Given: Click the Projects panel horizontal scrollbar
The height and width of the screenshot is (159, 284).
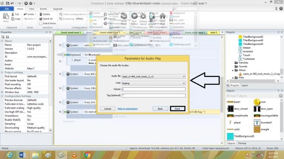Looking at the screenshot, I should pyautogui.click(x=252, y=81).
